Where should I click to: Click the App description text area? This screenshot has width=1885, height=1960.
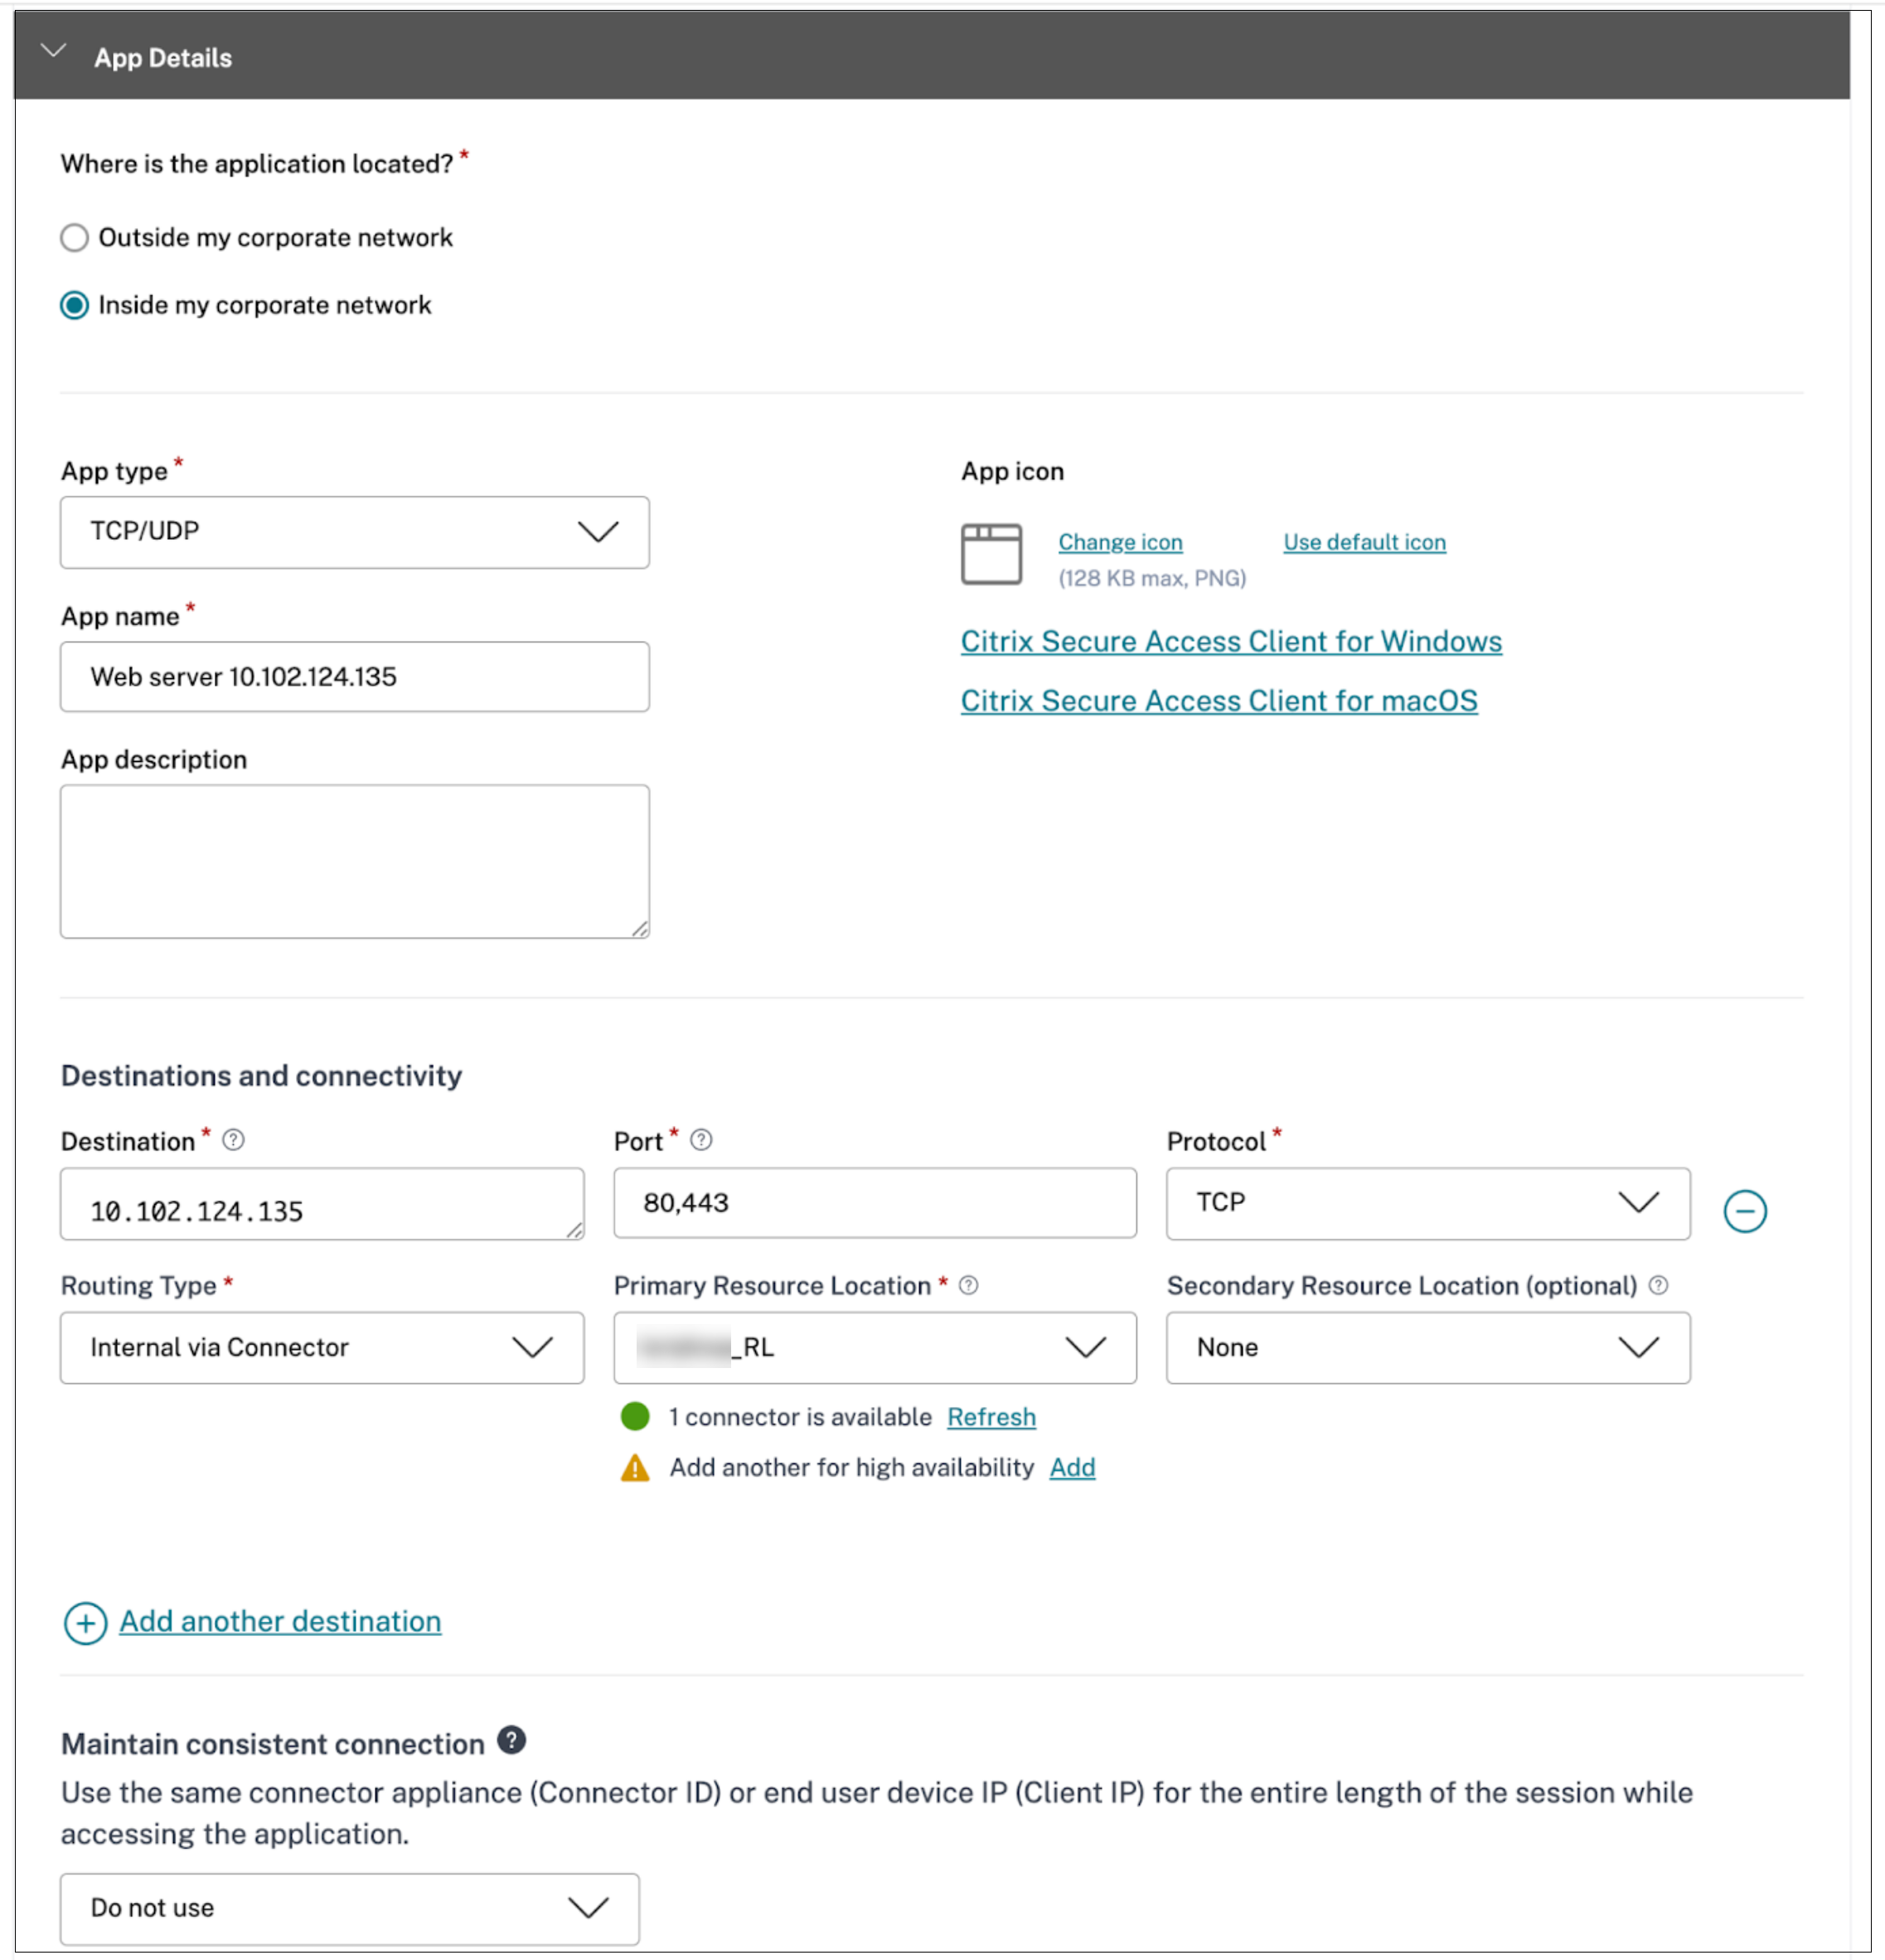coord(354,861)
